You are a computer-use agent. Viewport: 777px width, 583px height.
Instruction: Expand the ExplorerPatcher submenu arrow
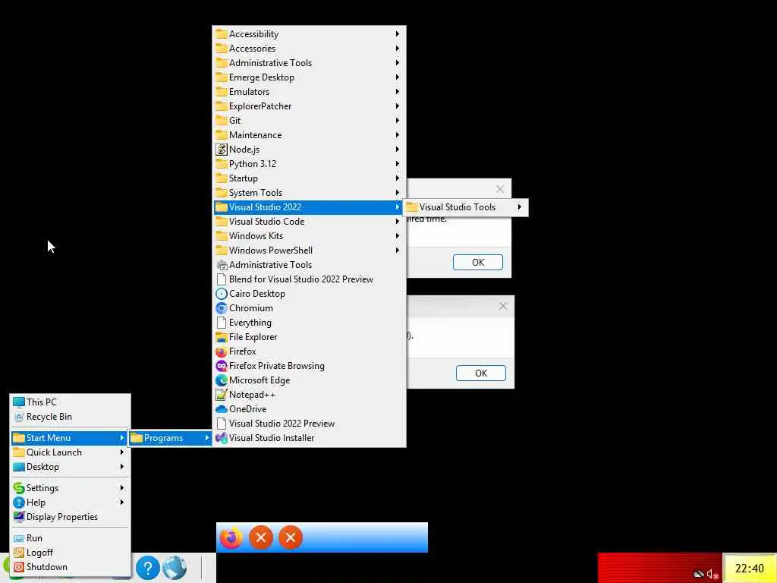[x=398, y=106]
